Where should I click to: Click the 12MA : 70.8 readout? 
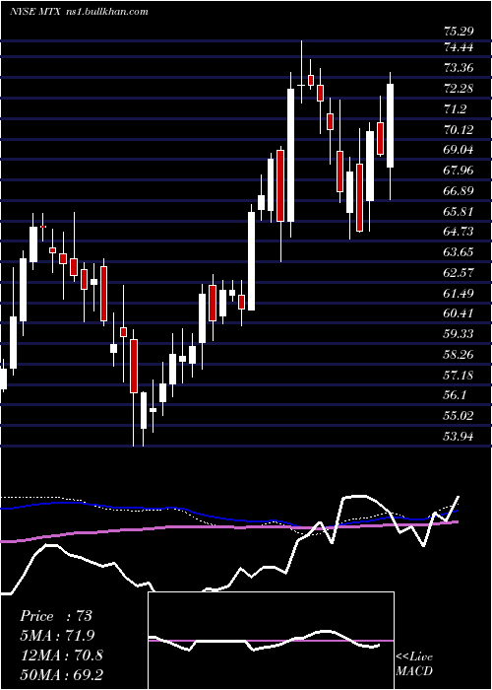[x=61, y=655]
